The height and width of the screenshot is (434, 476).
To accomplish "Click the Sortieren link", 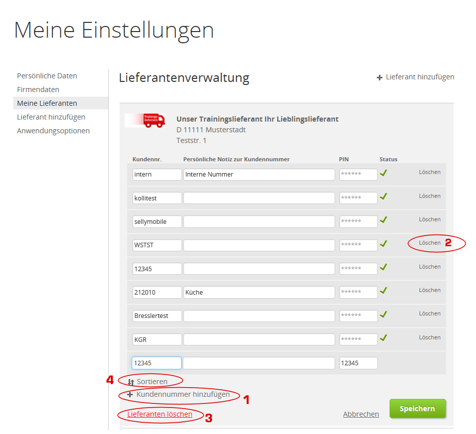I will tap(152, 382).
